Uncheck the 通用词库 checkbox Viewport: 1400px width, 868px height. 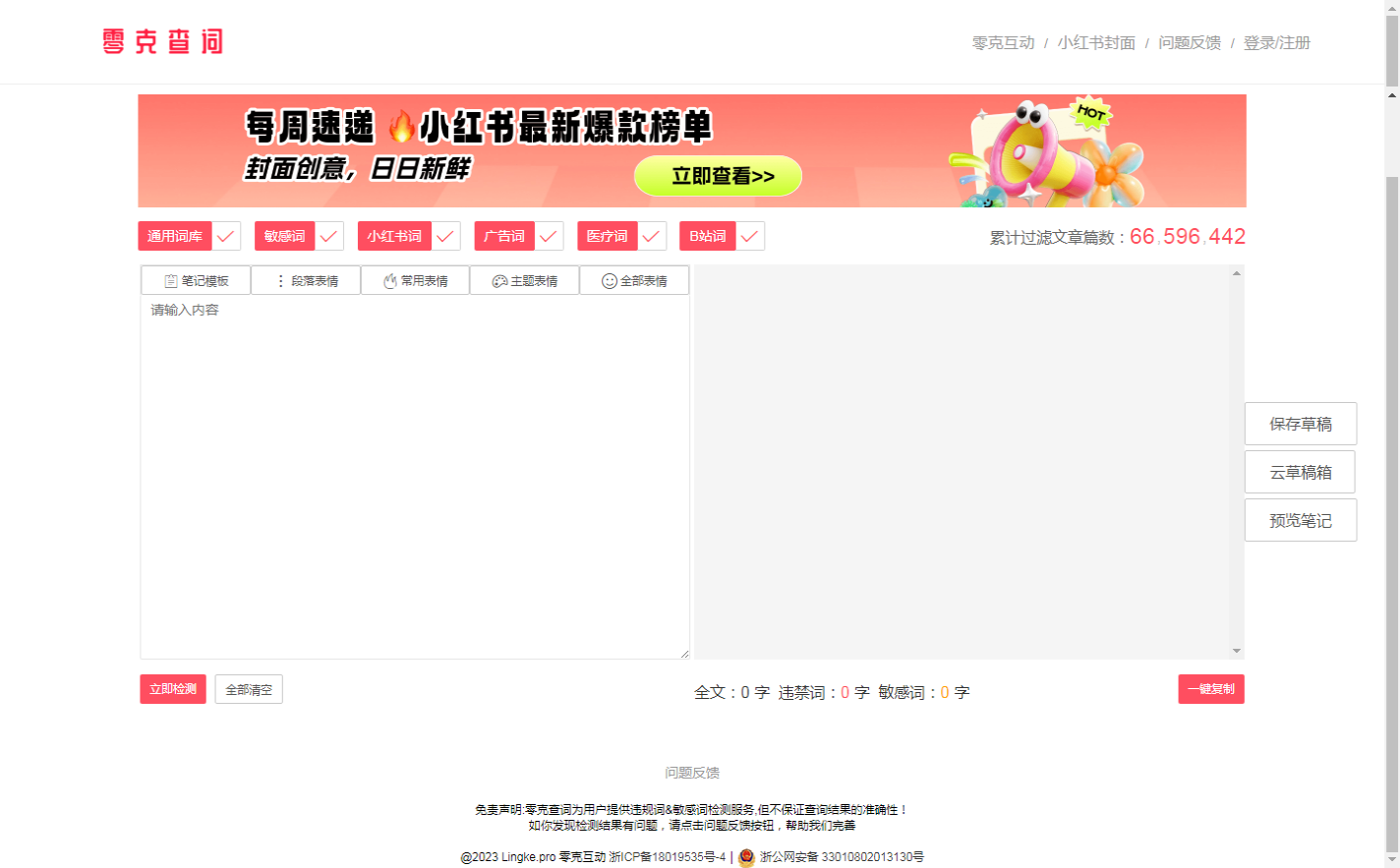coord(226,236)
